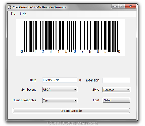
Task: Click the Symbology dropdown arrow
Action: coord(75,90)
